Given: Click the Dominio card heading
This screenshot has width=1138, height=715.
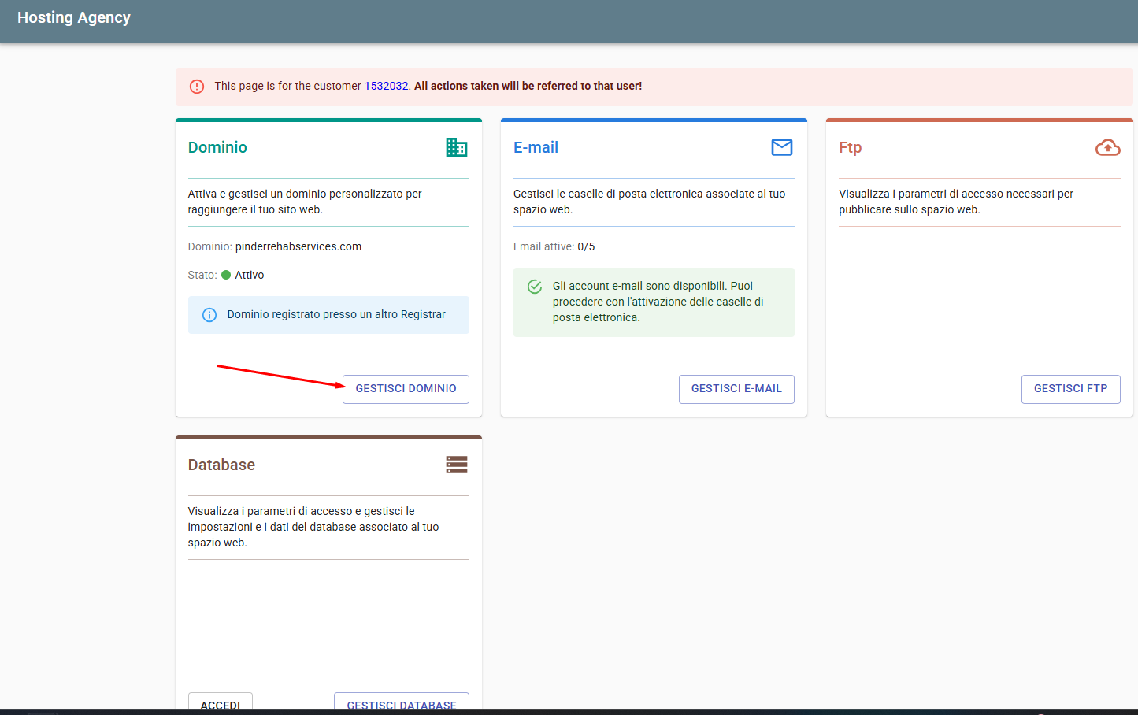Looking at the screenshot, I should click(x=217, y=147).
